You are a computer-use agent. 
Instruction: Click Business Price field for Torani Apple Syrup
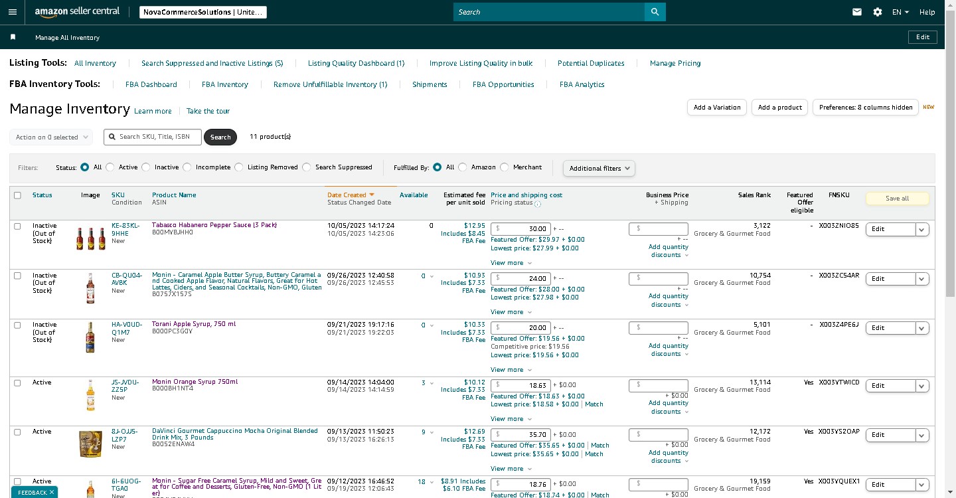click(x=659, y=328)
